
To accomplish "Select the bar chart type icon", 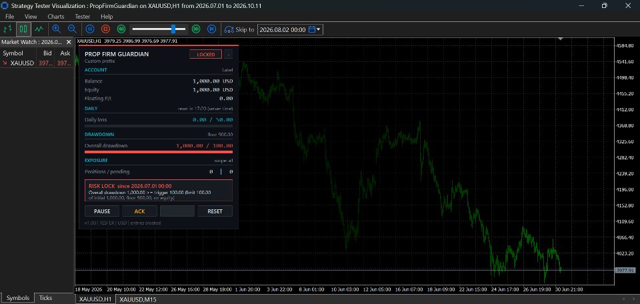I will click(8, 29).
